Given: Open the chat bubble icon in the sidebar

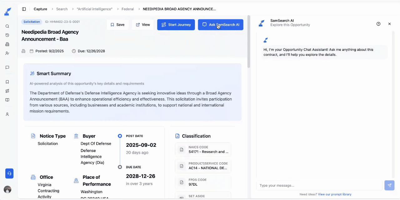Looking at the screenshot, I should click(x=7, y=67).
